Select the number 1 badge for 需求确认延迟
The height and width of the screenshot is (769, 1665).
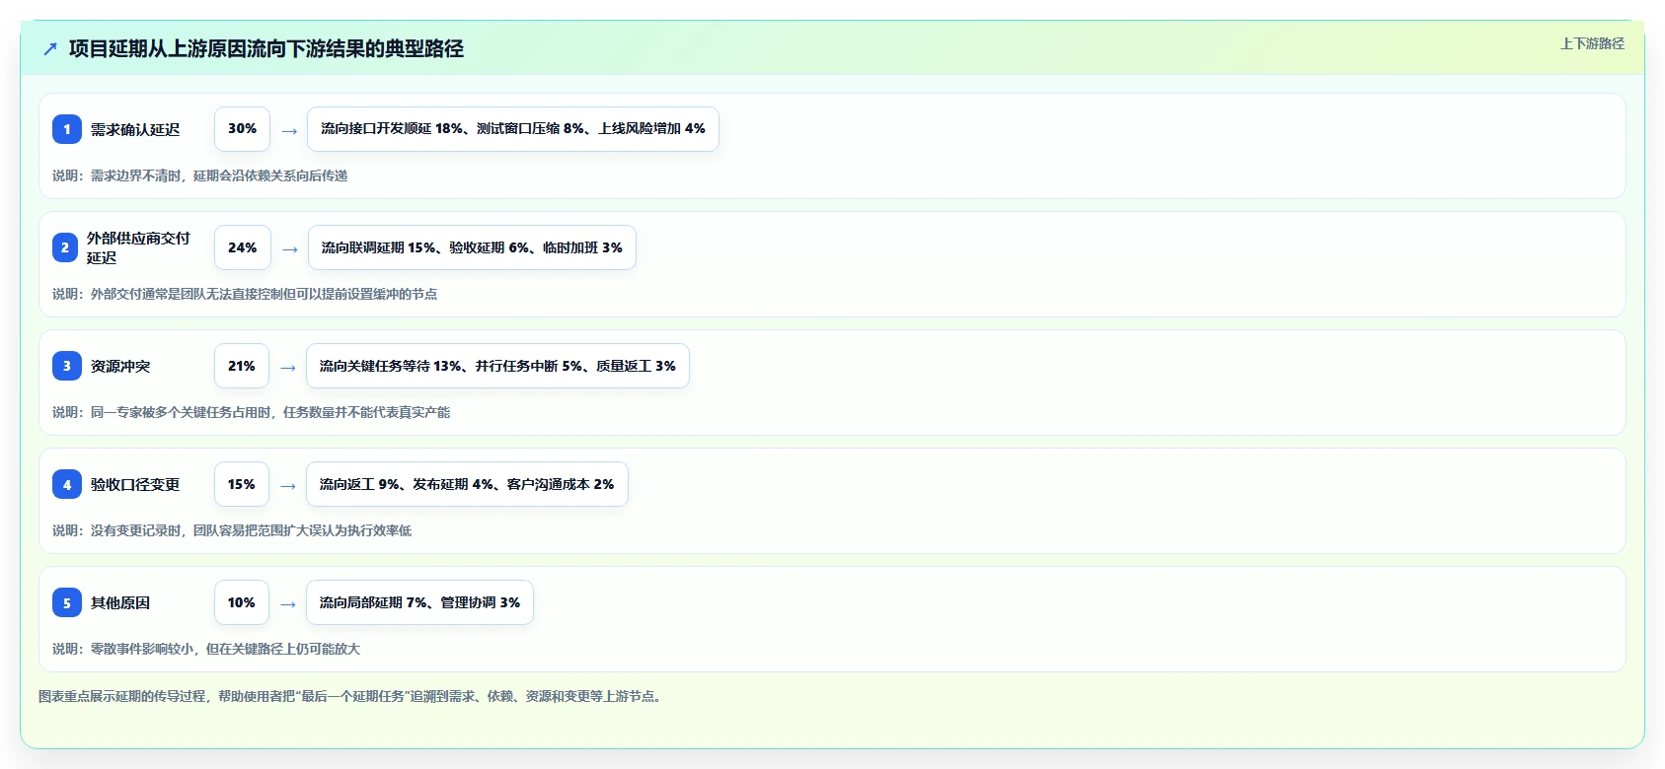67,129
